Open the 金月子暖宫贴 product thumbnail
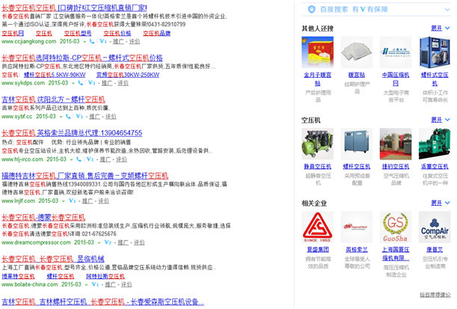 click(317, 52)
